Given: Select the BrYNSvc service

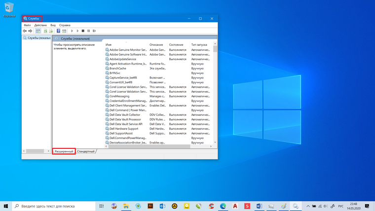Looking at the screenshot, I should [x=158, y=73].
